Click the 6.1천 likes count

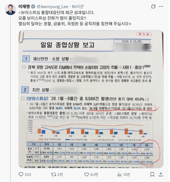[94, 174]
